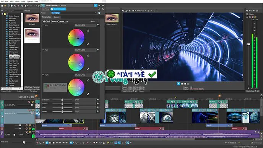
Task: Collapse the High color section
Action: (x=43, y=75)
